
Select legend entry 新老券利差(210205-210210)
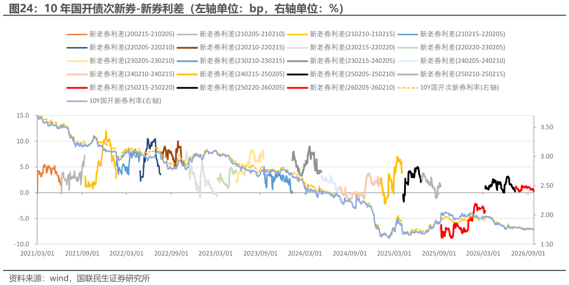(x=231, y=34)
